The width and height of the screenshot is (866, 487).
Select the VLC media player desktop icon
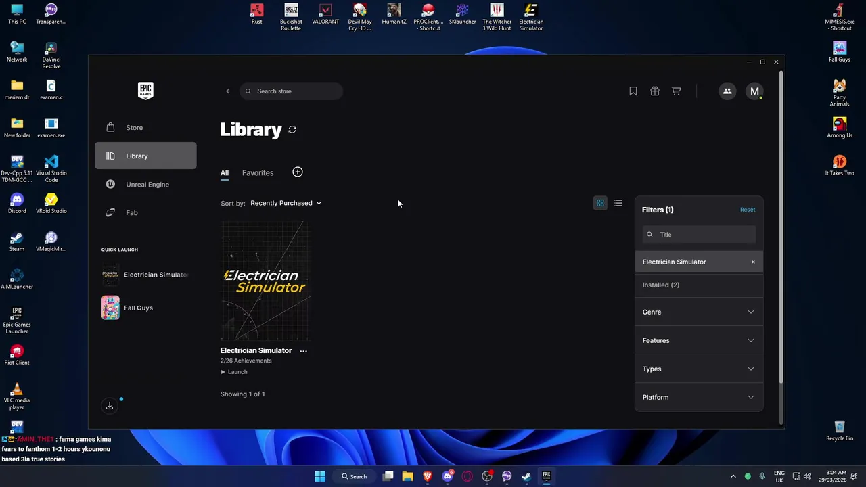point(17,396)
